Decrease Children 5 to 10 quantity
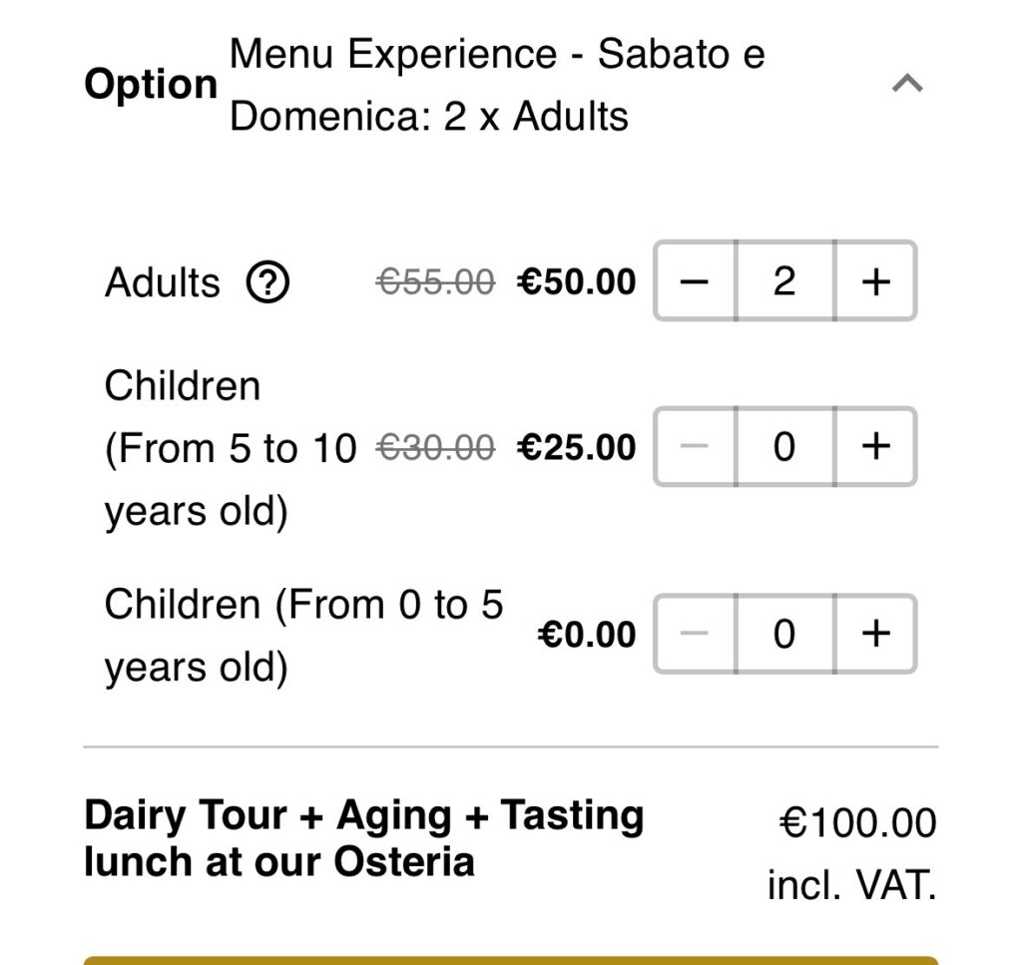This screenshot has height=965, width=1022. tap(695, 446)
